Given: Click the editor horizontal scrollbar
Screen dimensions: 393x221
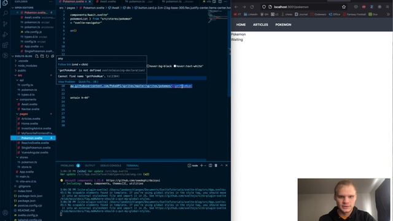Looking at the screenshot, I should pos(154,160).
